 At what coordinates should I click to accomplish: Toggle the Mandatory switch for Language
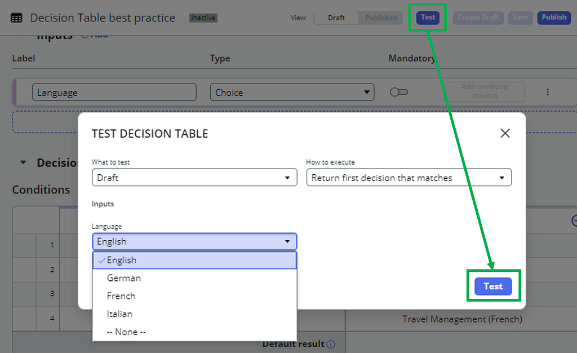(x=399, y=92)
